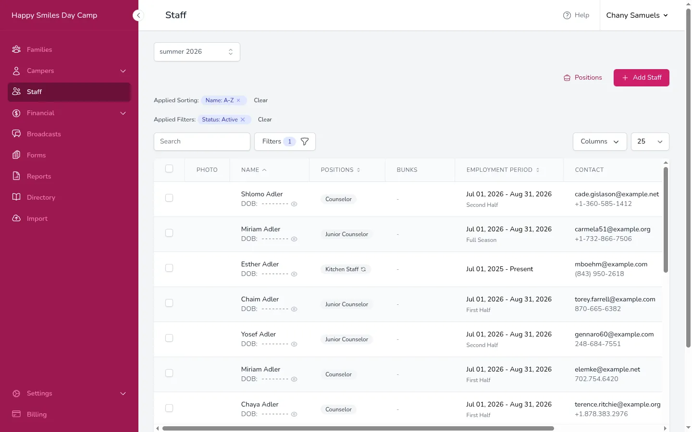Clear the applied sorting

coord(261,100)
